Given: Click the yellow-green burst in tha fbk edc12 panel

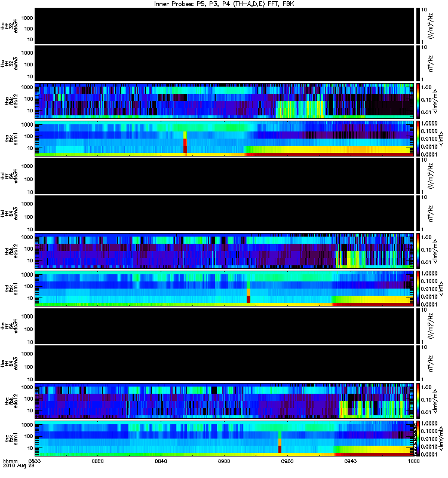Looking at the screenshot, I should pos(300,109).
